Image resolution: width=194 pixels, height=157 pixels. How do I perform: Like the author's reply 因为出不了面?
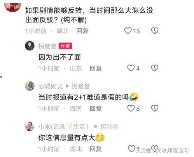[131, 68]
